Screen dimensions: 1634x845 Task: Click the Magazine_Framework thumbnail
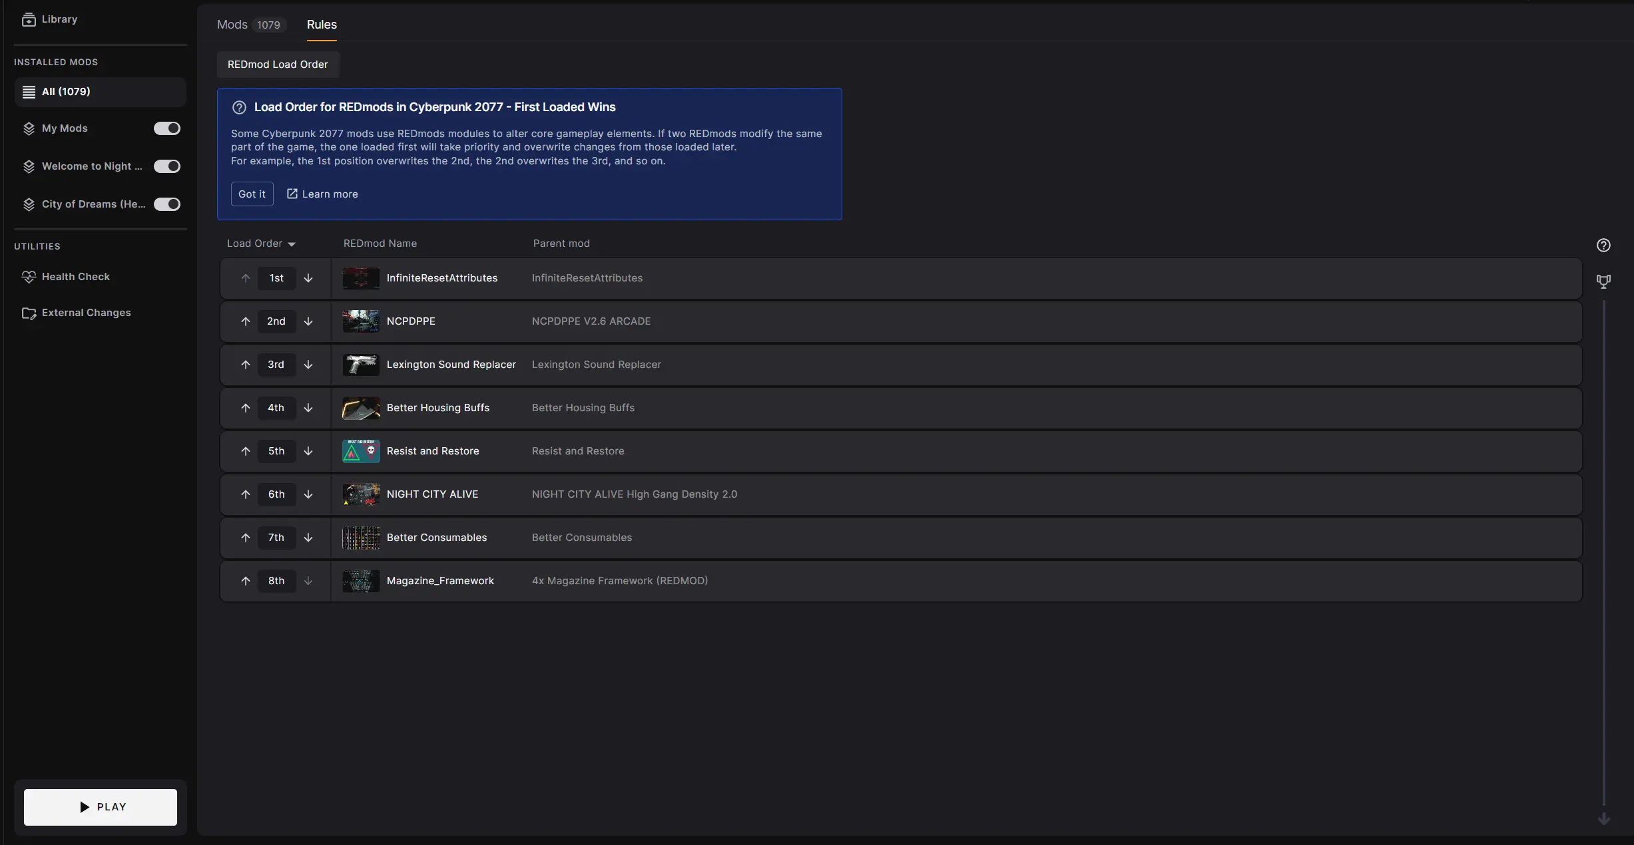point(361,581)
